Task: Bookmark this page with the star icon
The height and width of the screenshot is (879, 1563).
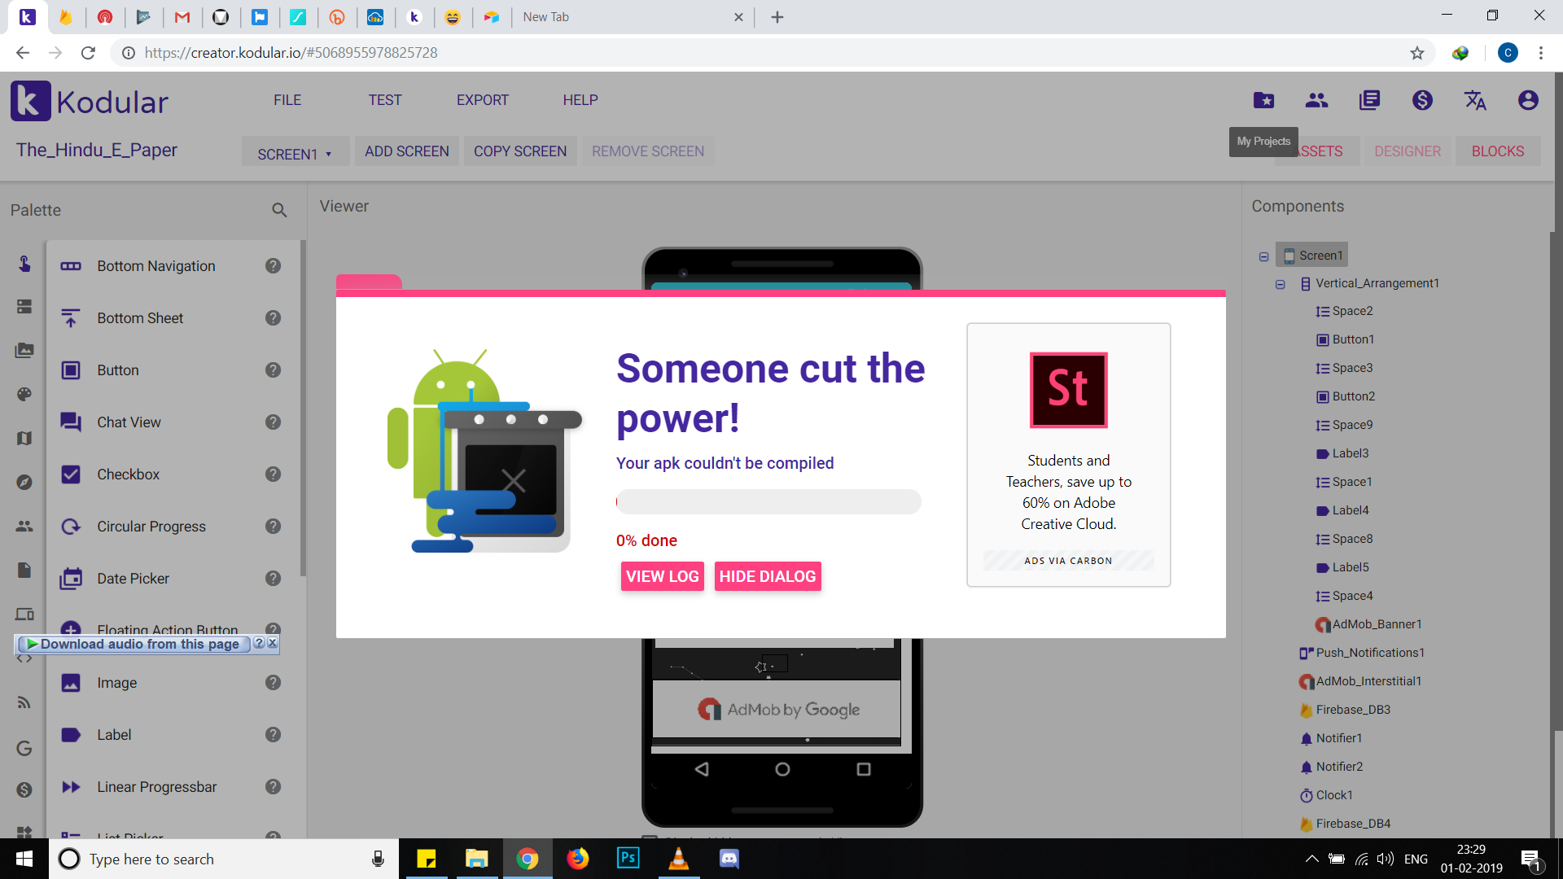Action: tap(1417, 53)
